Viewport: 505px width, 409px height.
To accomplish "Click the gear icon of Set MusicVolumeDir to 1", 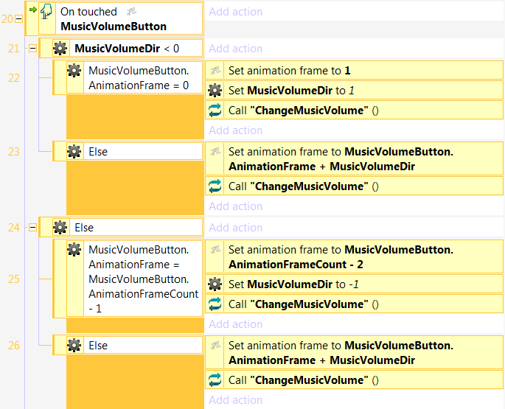I will 215,91.
